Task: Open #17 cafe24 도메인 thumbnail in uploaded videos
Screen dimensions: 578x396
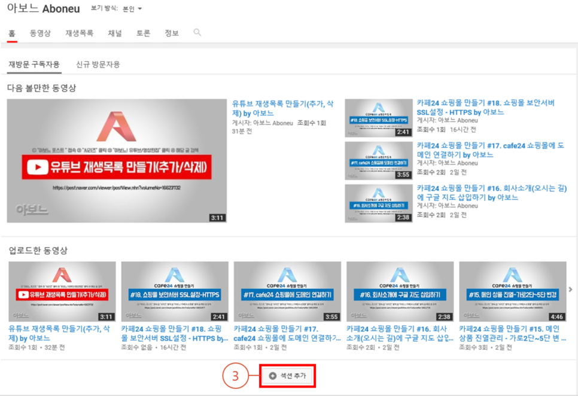Action: [288, 291]
